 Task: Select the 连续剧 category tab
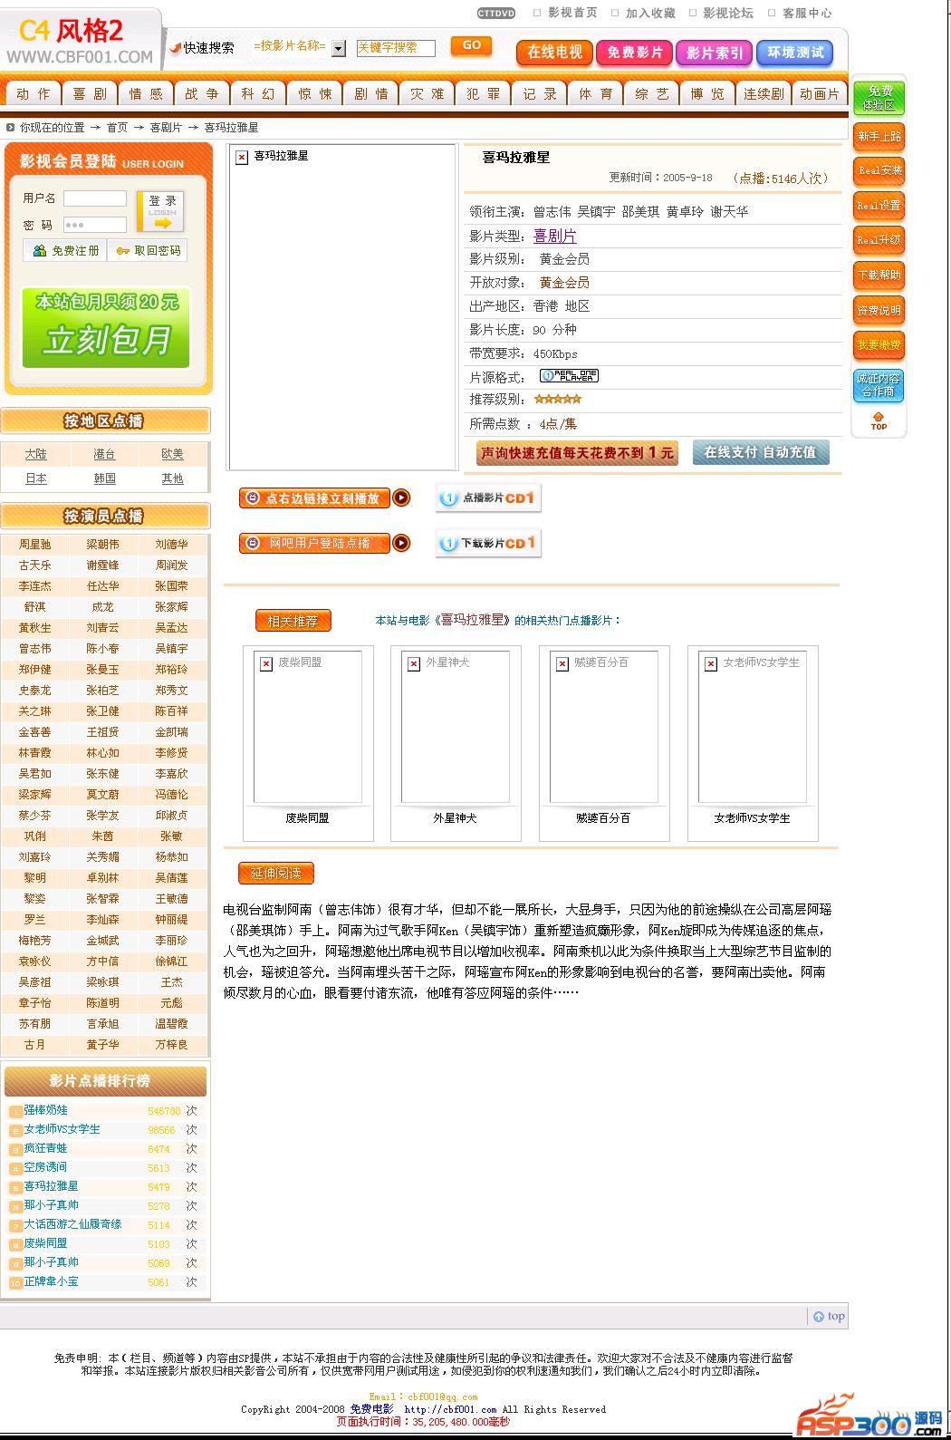tap(763, 93)
